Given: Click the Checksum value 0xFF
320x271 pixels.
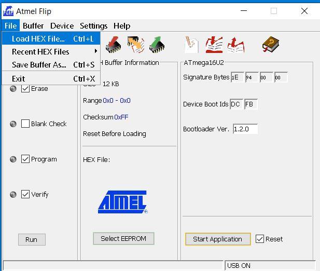Looking at the screenshot, I should 121,117.
